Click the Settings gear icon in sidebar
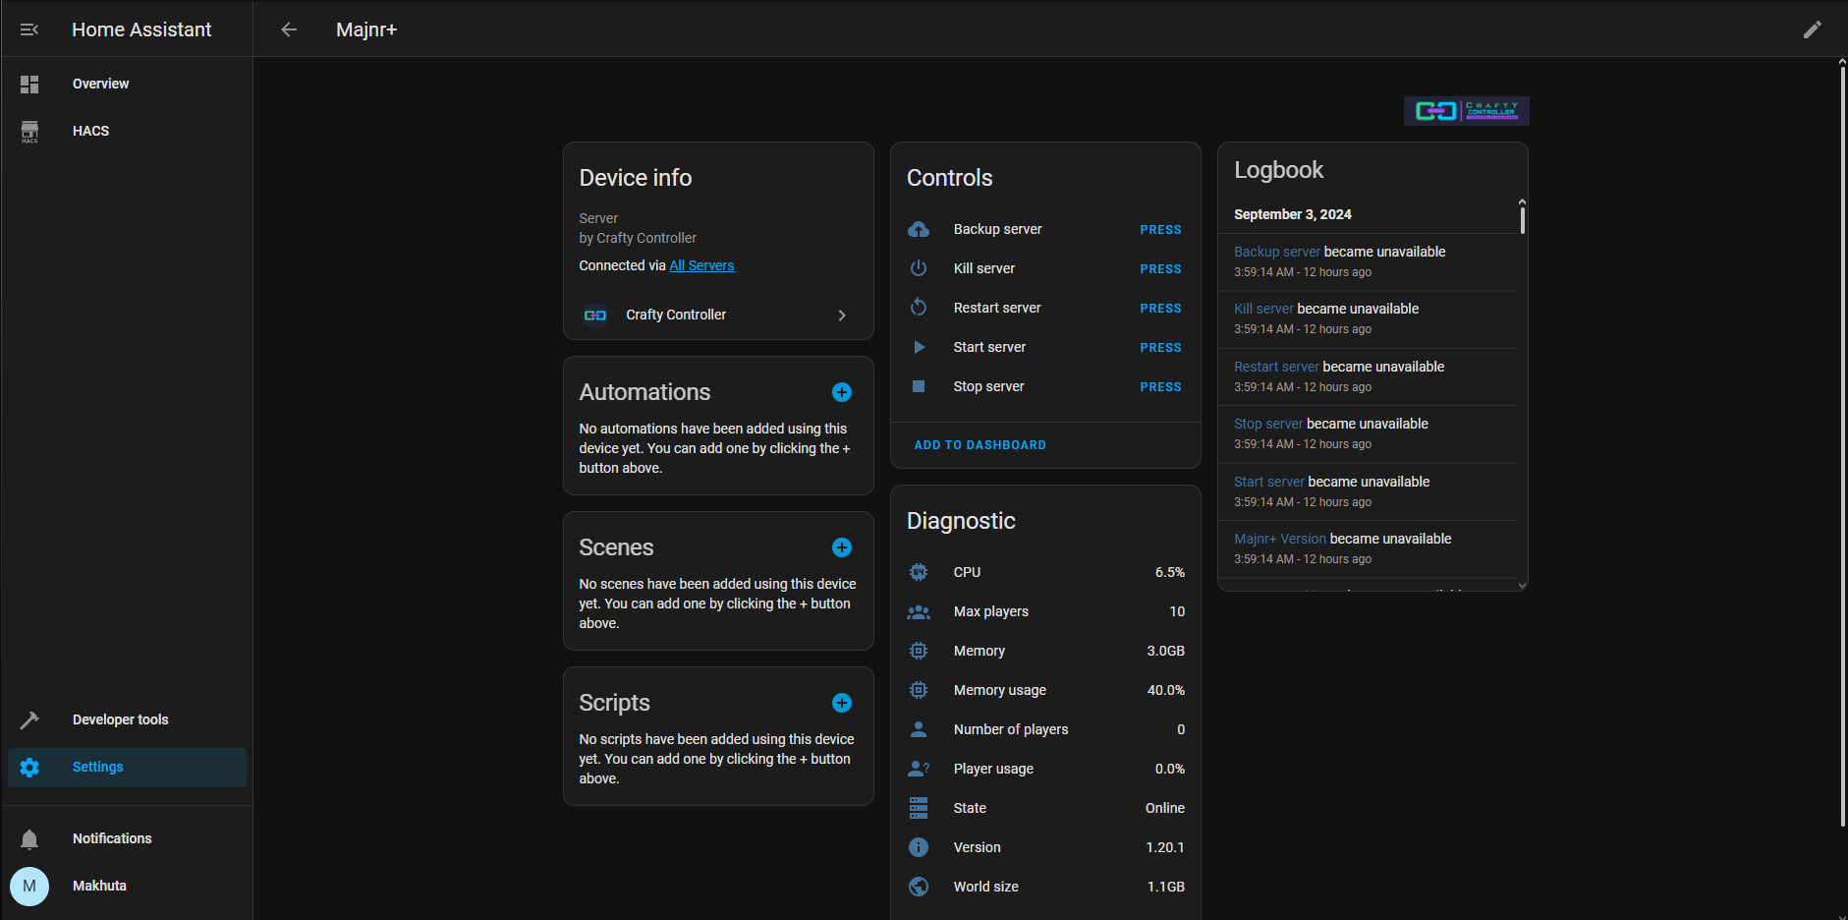 29,768
